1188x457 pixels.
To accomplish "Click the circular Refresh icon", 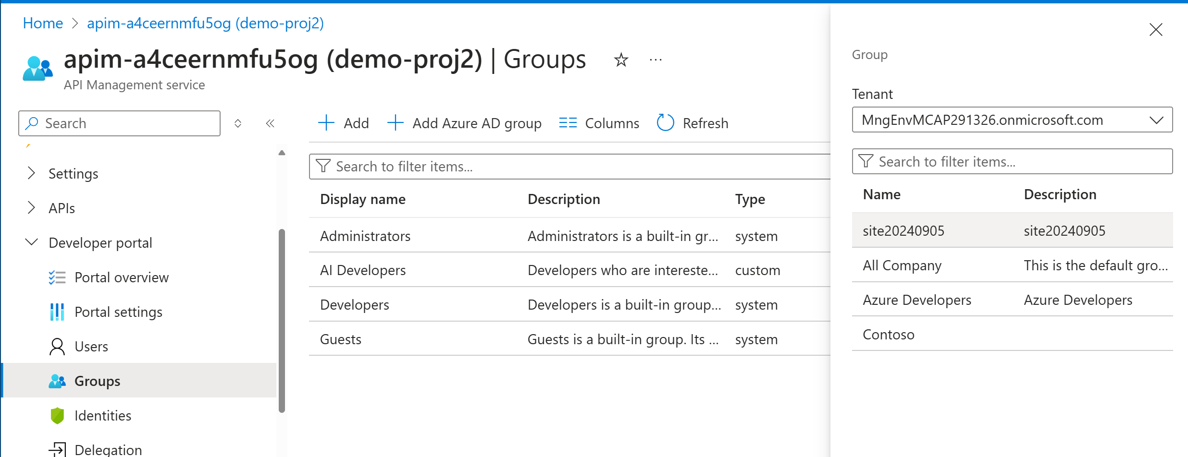I will tap(666, 123).
